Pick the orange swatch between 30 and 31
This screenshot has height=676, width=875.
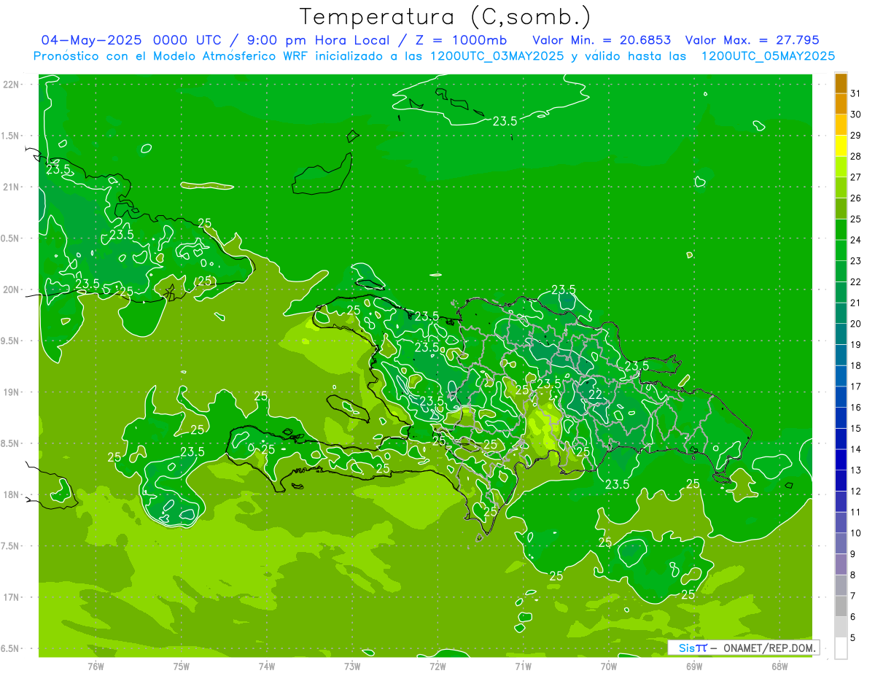point(841,104)
